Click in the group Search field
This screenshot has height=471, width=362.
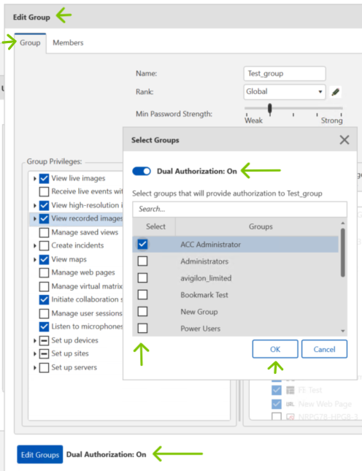tap(239, 209)
